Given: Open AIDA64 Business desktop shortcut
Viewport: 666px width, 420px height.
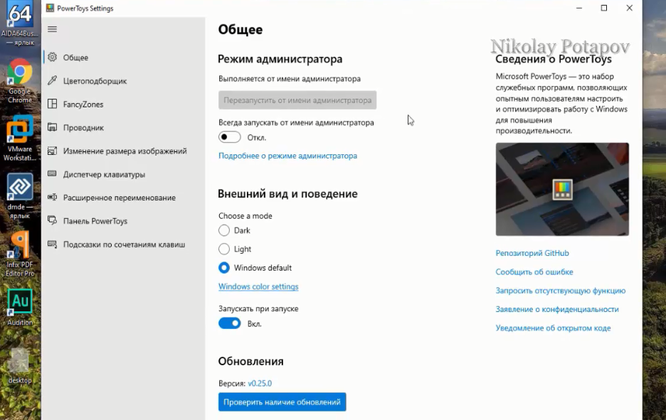Looking at the screenshot, I should pyautogui.click(x=19, y=23).
